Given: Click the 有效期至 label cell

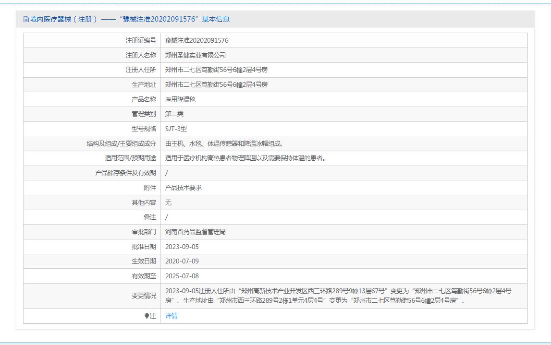Looking at the screenshot, I should tap(92, 276).
